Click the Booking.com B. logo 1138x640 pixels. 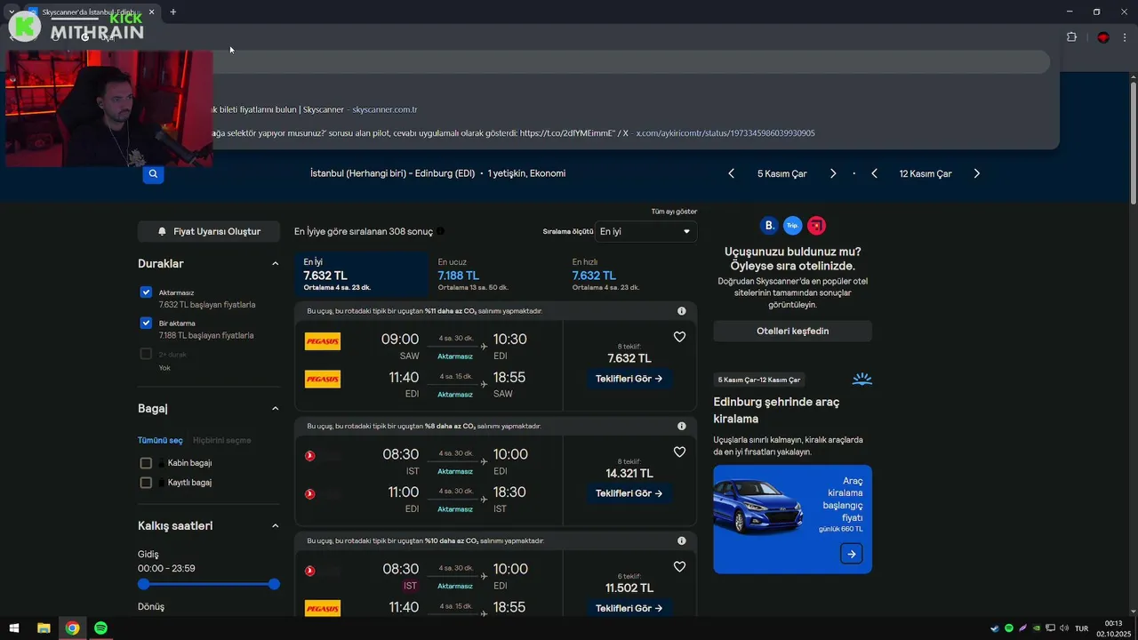tap(769, 225)
